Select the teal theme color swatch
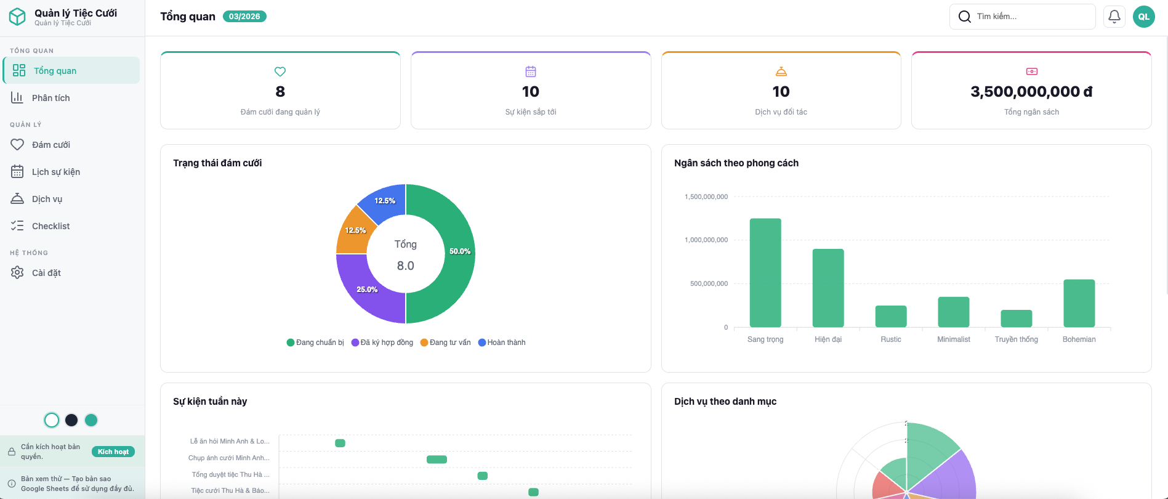 click(91, 420)
